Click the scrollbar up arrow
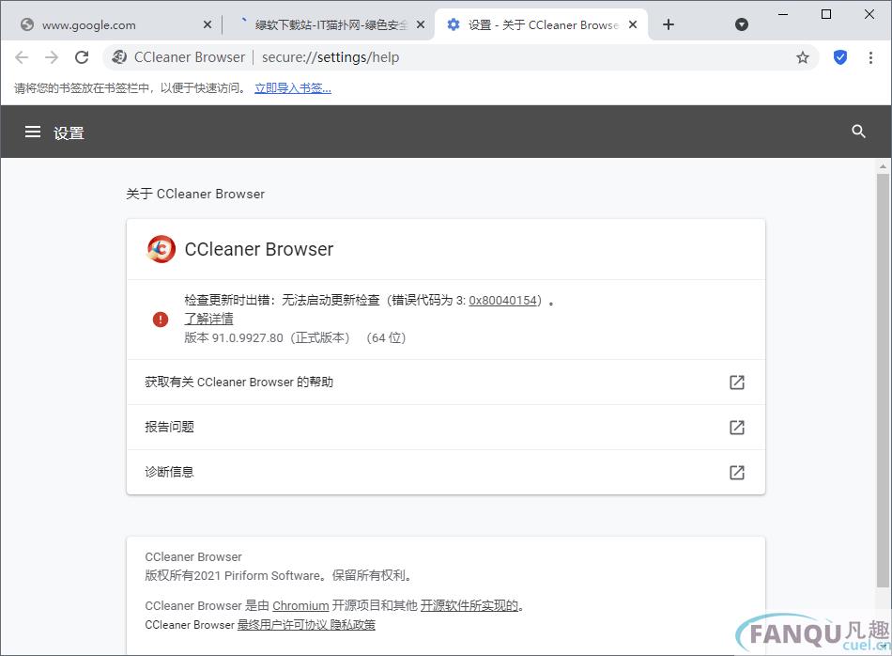Viewport: 892px width, 656px height. 883,166
